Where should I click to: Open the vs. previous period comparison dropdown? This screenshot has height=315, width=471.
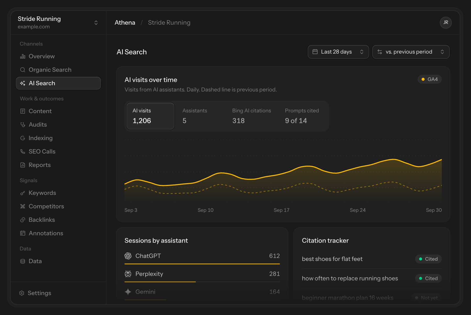click(411, 52)
